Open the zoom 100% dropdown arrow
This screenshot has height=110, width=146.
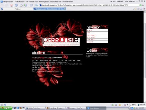(131, 105)
